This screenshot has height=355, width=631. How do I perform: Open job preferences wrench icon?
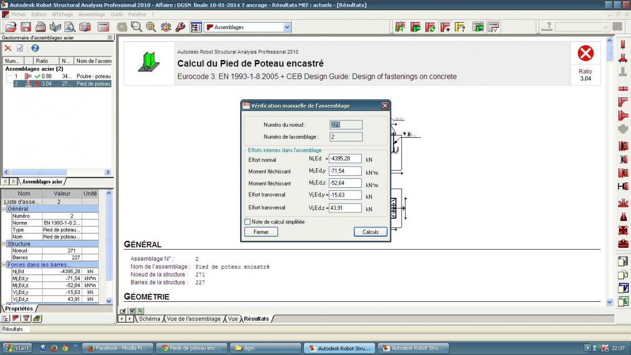pyautogui.click(x=180, y=27)
